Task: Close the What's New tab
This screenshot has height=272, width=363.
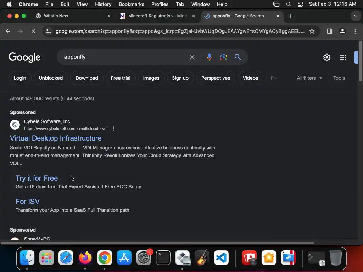Action: click(109, 16)
